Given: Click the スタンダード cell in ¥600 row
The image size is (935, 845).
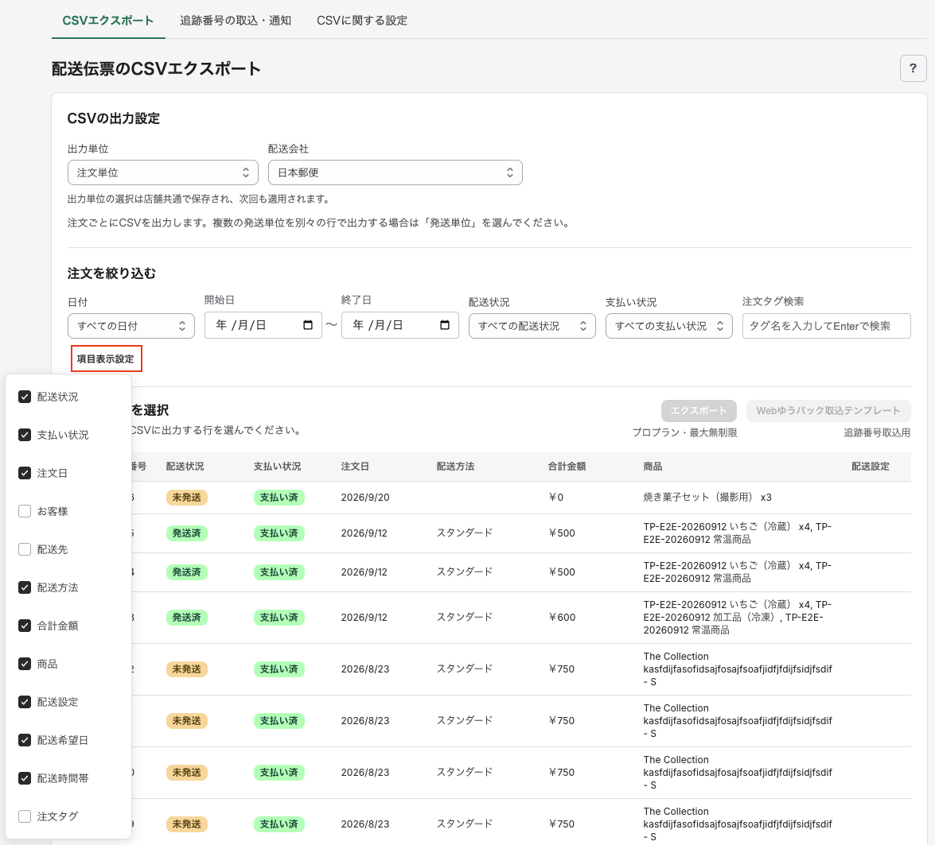Looking at the screenshot, I should [465, 617].
